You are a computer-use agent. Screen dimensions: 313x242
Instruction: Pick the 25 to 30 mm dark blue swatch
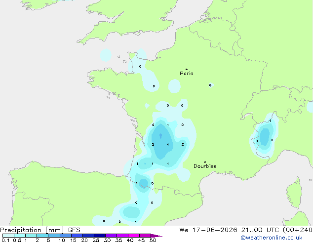click(100, 236)
